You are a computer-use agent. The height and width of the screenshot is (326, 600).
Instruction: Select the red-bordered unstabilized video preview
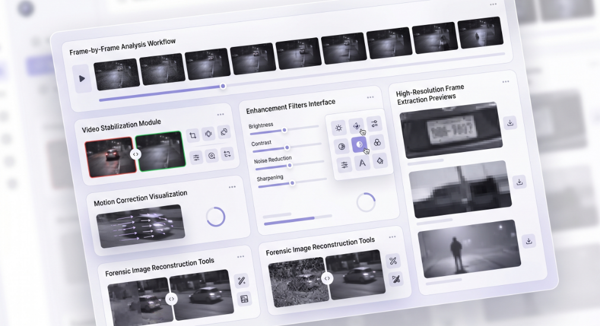(110, 157)
